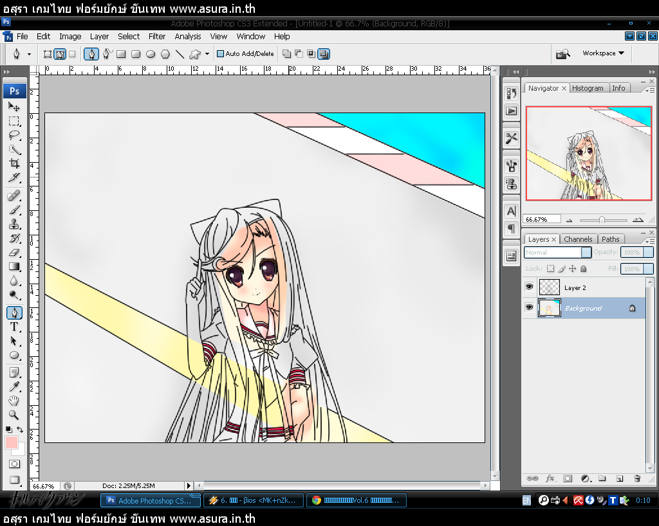Switch to the Paths tab

point(610,239)
